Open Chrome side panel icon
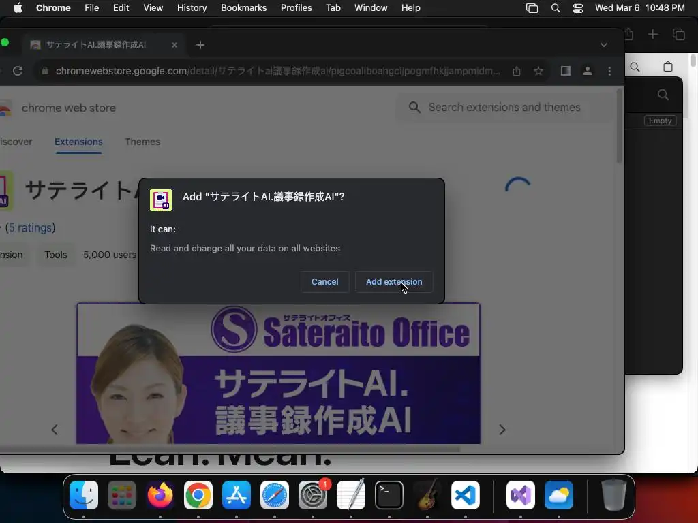 click(565, 71)
